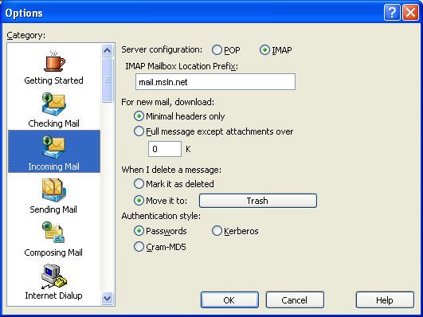The height and width of the screenshot is (317, 423).
Task: Open the Composing Mail category icon
Action: [x=53, y=233]
